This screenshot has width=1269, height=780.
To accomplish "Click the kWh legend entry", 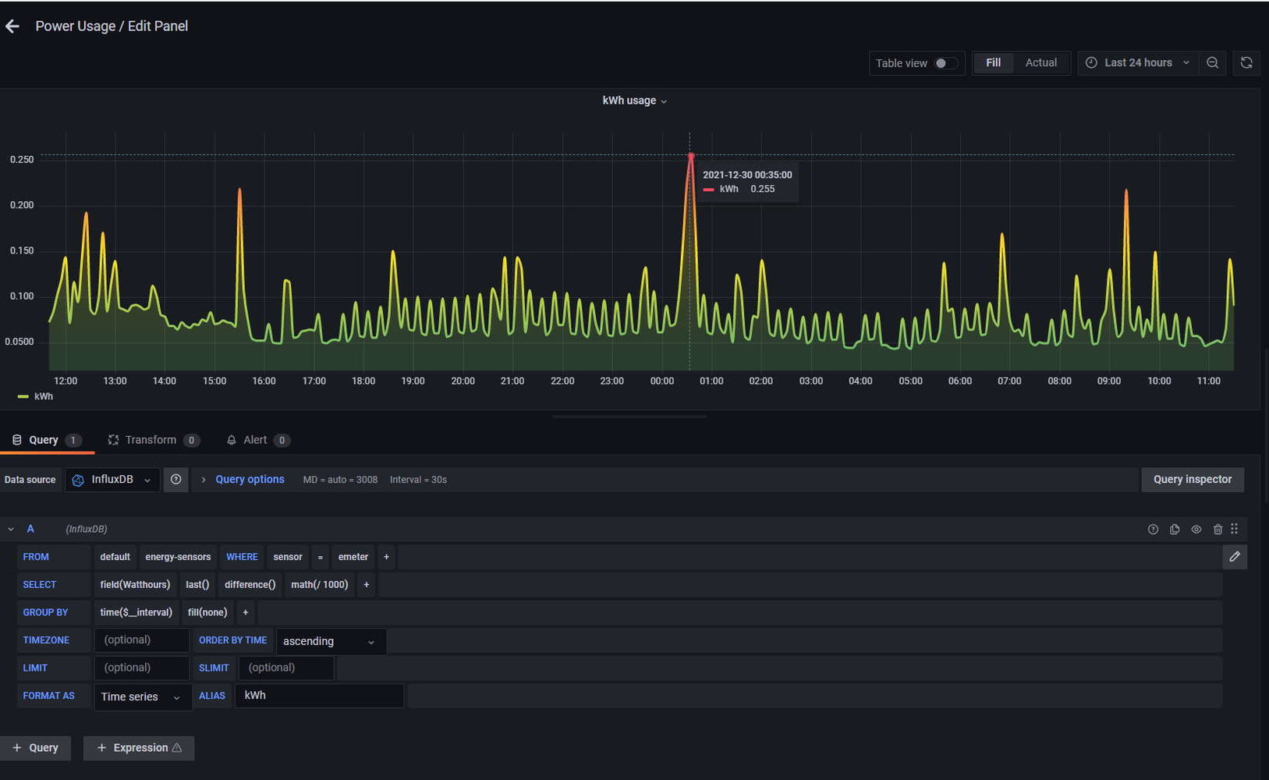I will point(36,396).
